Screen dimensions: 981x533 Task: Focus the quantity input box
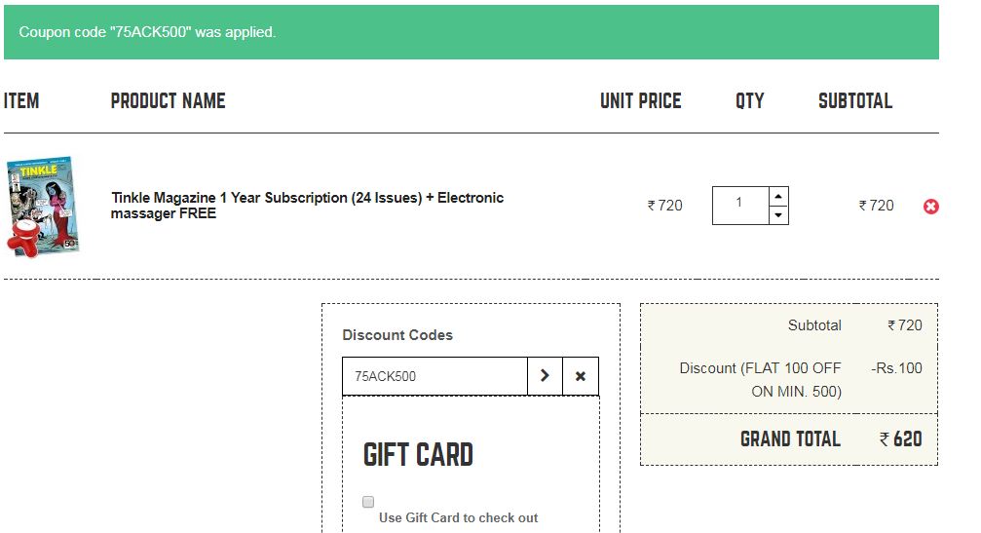tap(739, 205)
